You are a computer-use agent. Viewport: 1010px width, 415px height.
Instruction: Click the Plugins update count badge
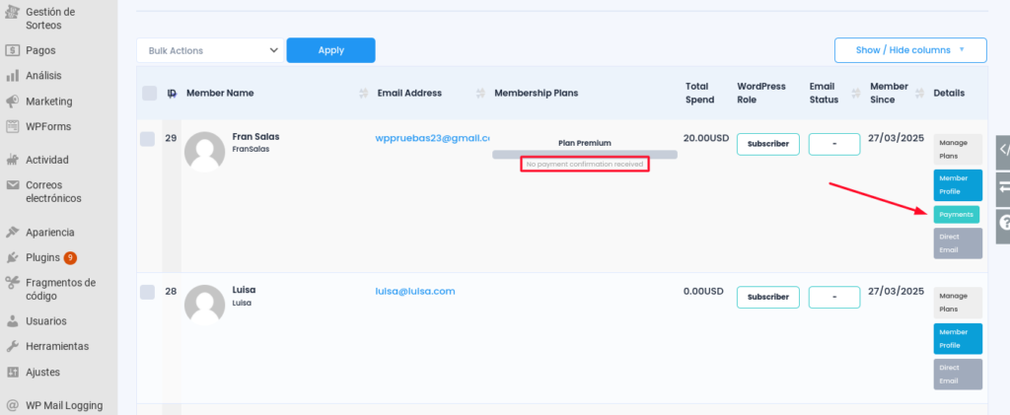point(70,258)
